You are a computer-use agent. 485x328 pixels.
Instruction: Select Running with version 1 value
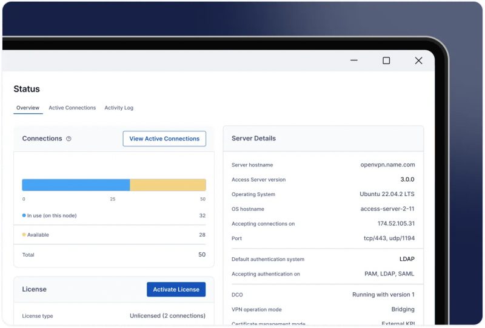[383, 294]
